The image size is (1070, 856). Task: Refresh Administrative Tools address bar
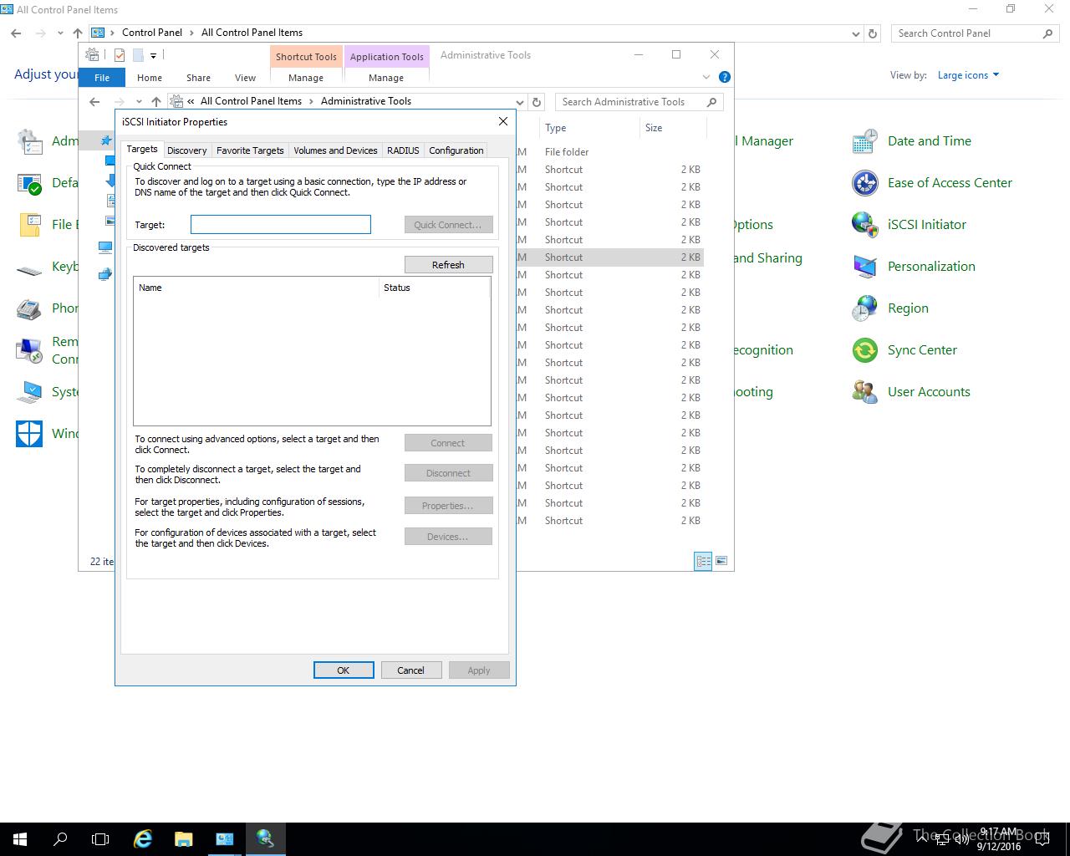[537, 102]
